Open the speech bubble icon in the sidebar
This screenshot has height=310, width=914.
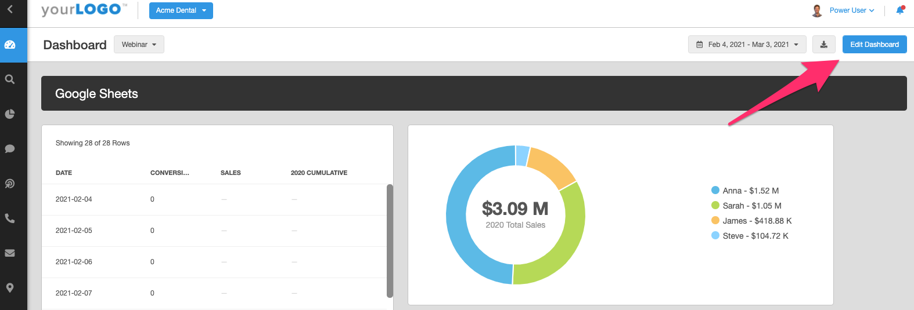[10, 149]
